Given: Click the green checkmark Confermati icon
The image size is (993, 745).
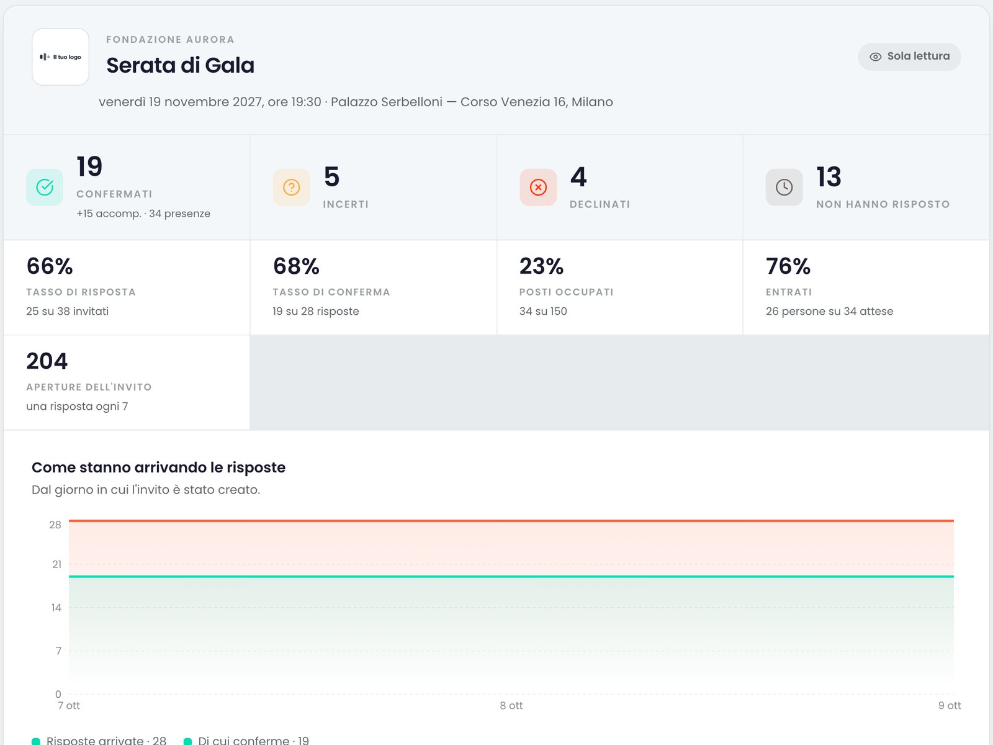Looking at the screenshot, I should click(45, 187).
